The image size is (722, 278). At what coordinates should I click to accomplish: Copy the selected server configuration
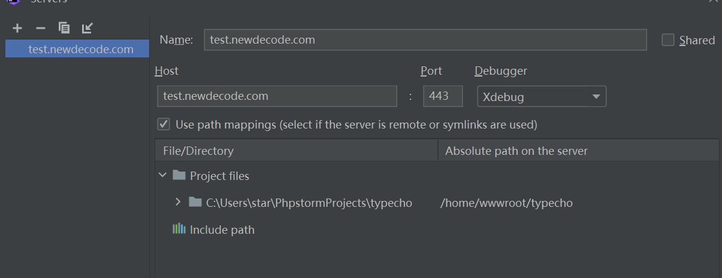64,28
